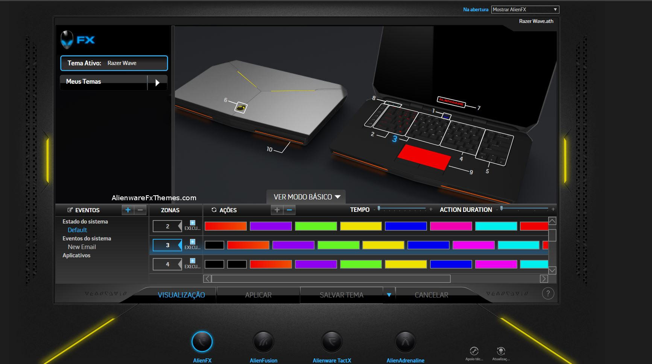Click the Razer Wave.ath file name
652x364 pixels.
[536, 21]
